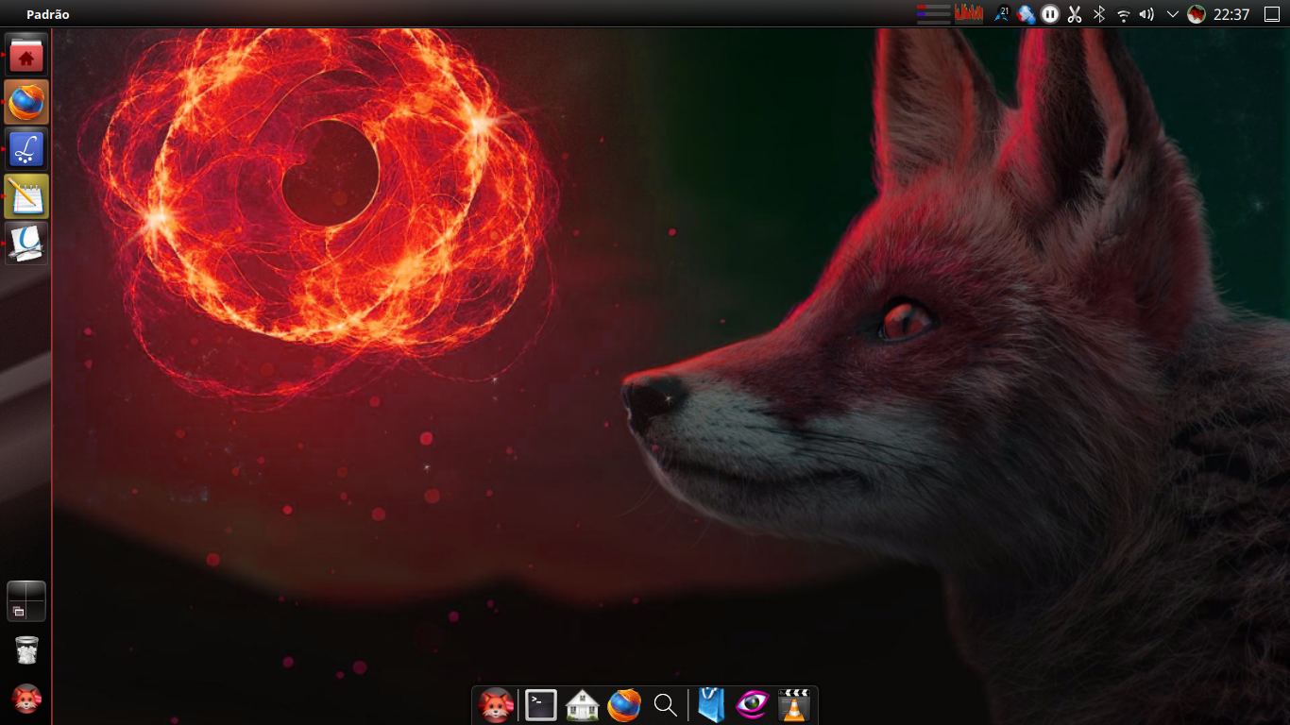Click the red fox icon in left panel
This screenshot has height=725, width=1290.
[x=26, y=699]
